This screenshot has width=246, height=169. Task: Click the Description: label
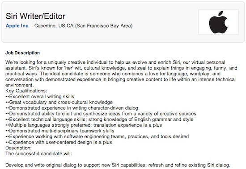point(18,148)
